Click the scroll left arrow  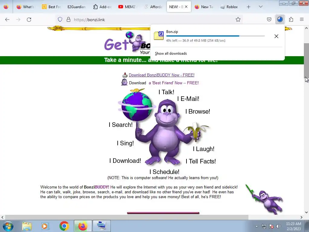(x=2, y=217)
